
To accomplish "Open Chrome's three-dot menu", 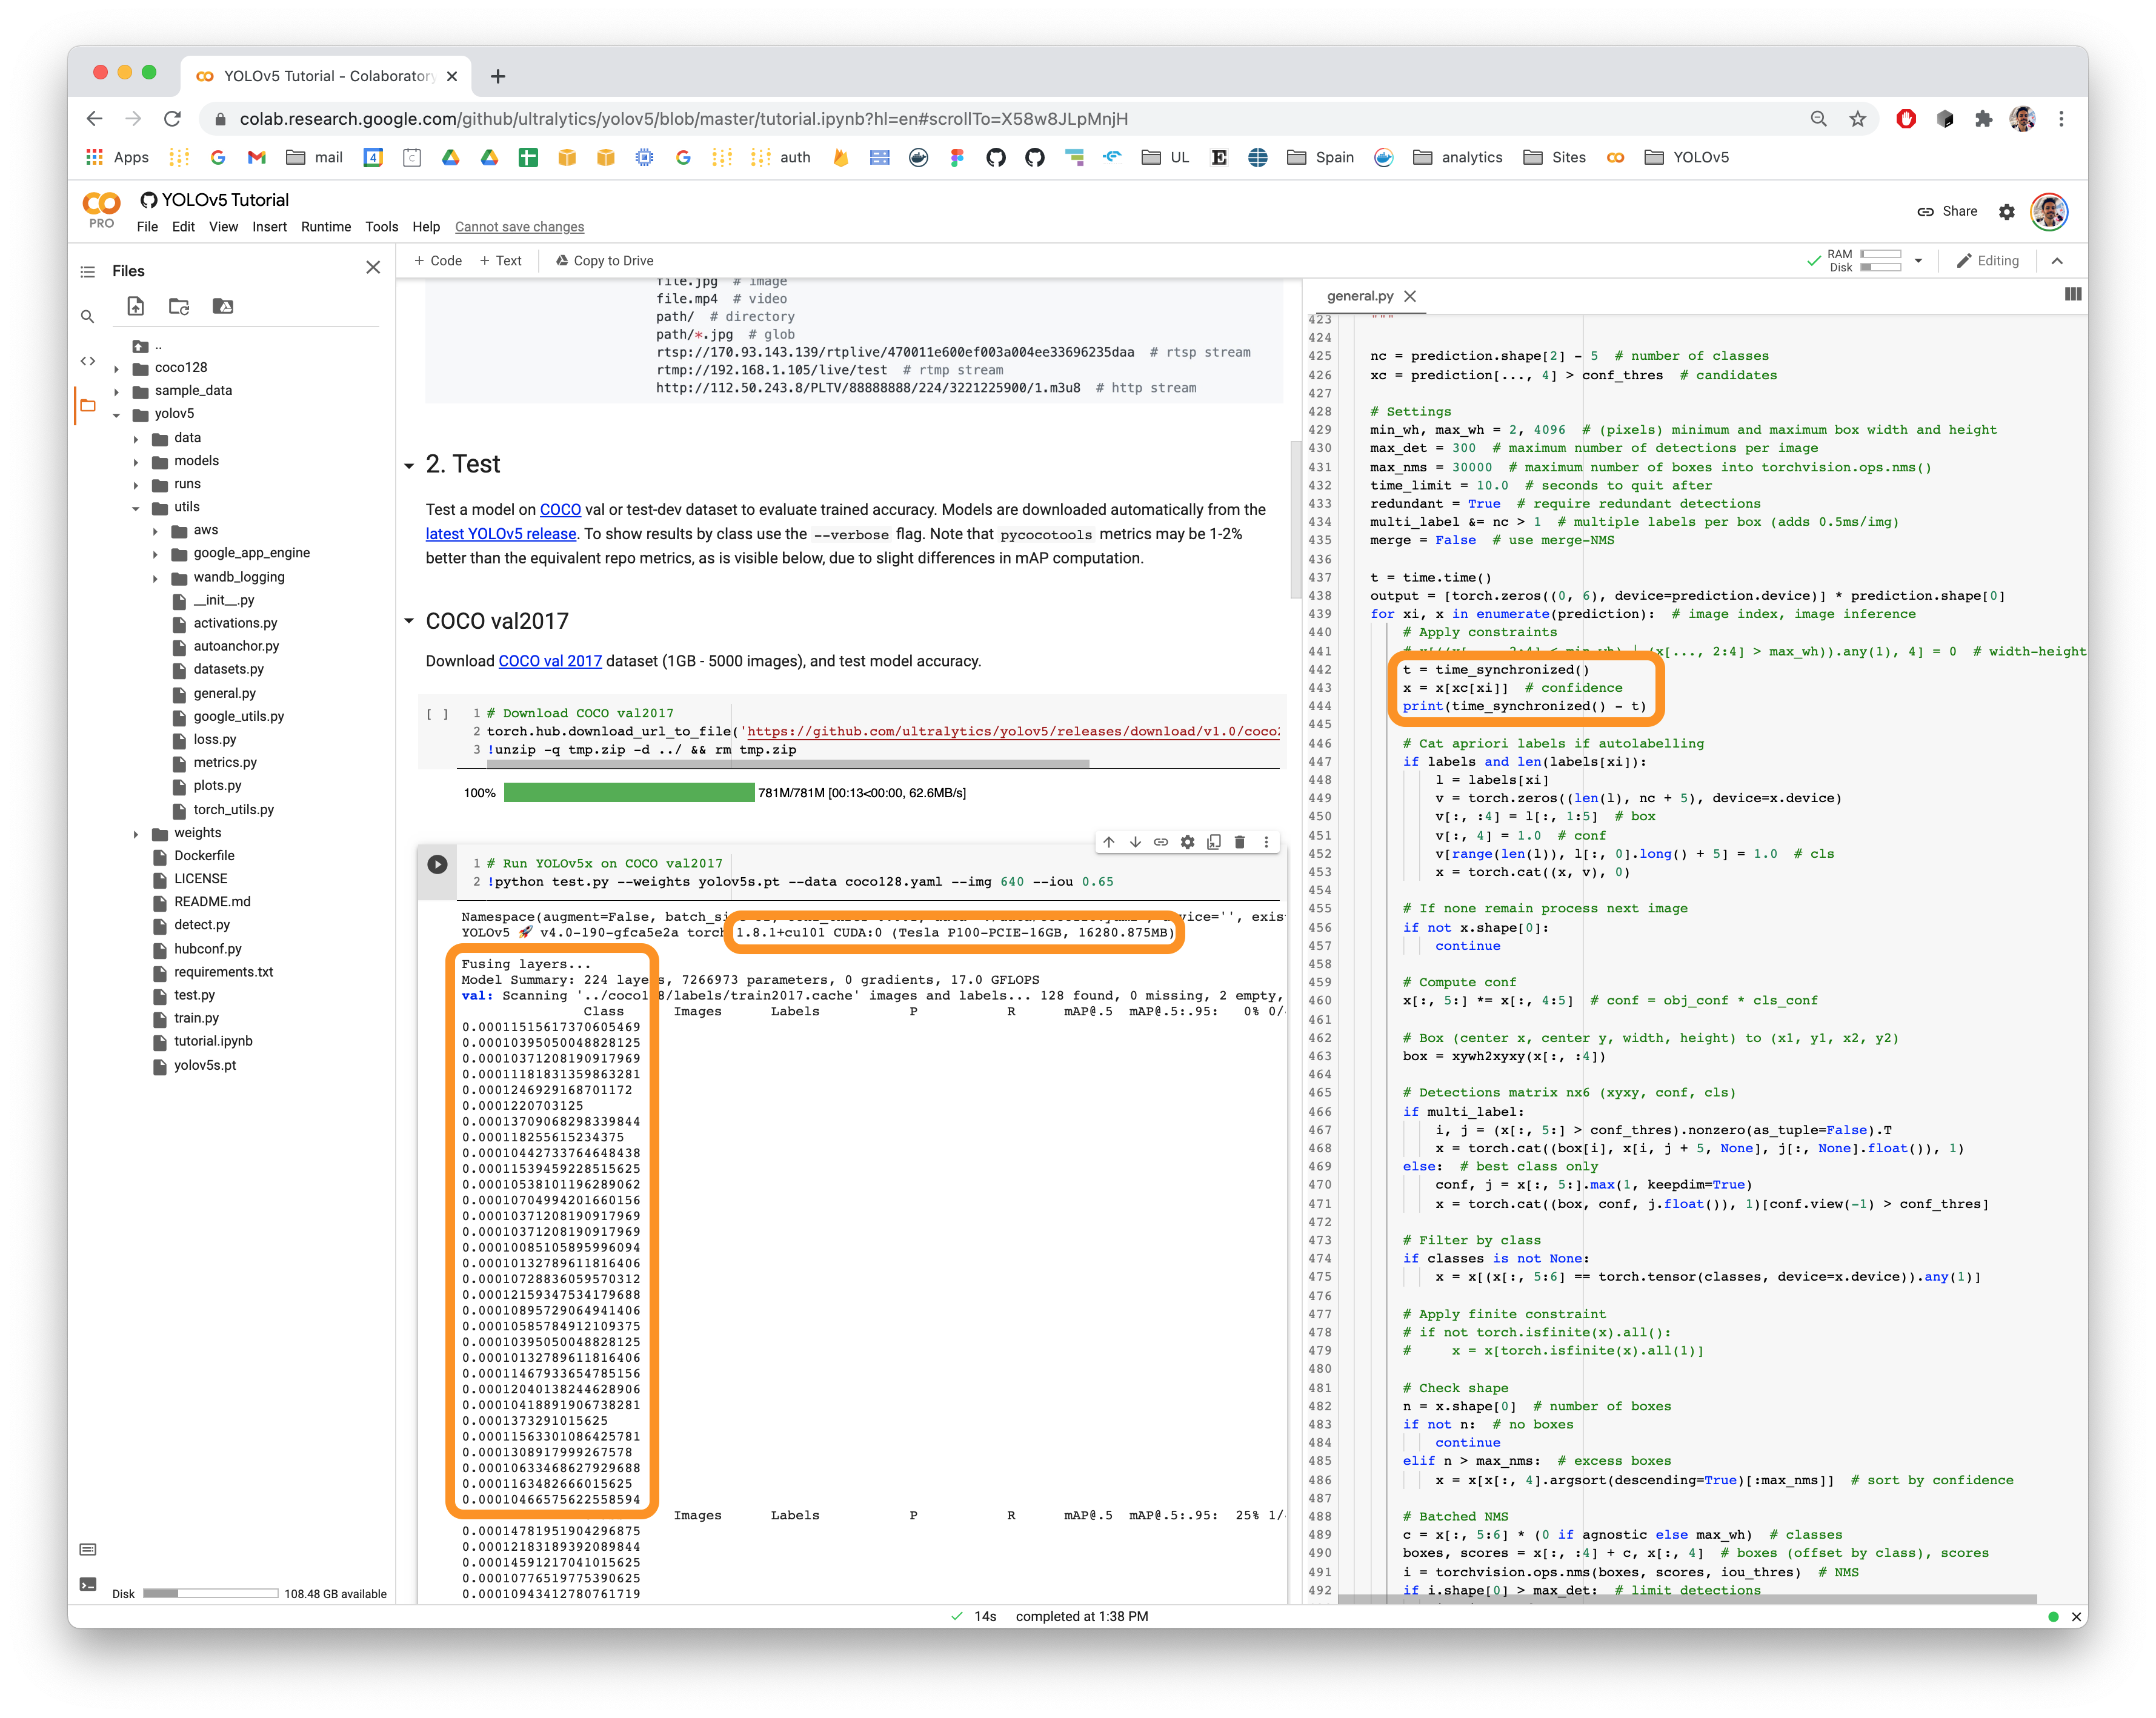I will (2061, 119).
